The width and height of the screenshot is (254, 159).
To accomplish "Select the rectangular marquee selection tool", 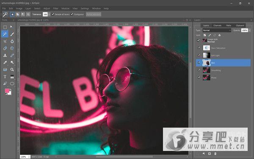I will pyautogui.click(x=5, y=27).
